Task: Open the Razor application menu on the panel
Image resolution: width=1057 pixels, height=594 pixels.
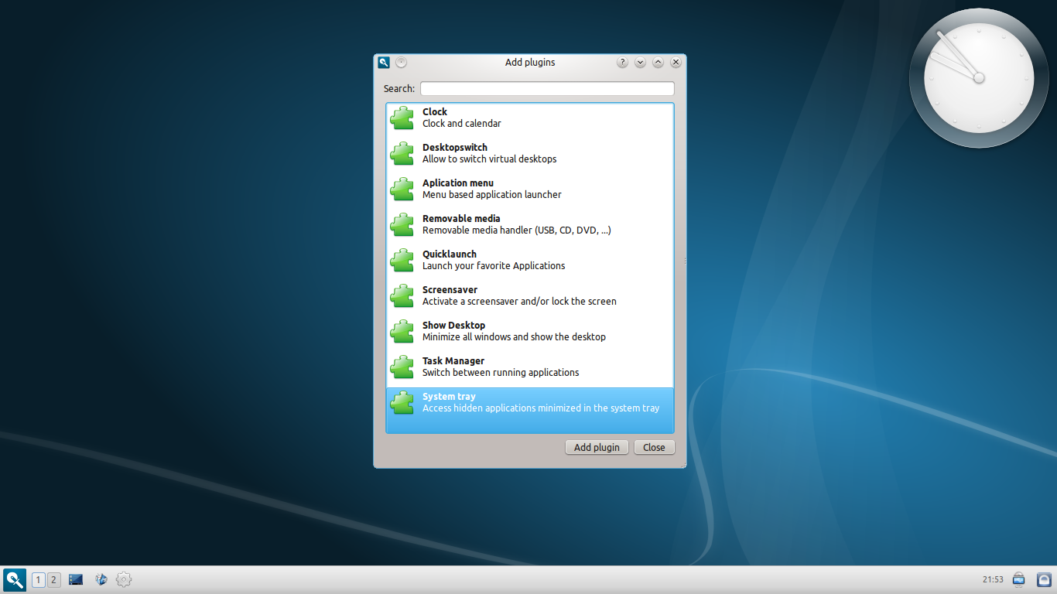Action: [14, 579]
